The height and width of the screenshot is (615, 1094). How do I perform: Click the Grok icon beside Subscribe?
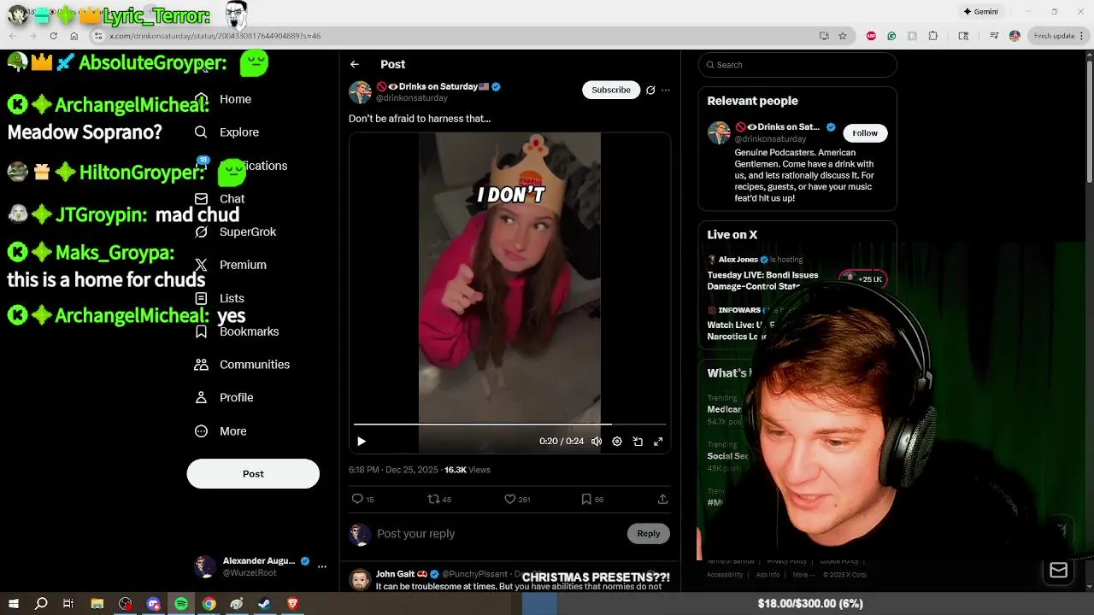(650, 90)
